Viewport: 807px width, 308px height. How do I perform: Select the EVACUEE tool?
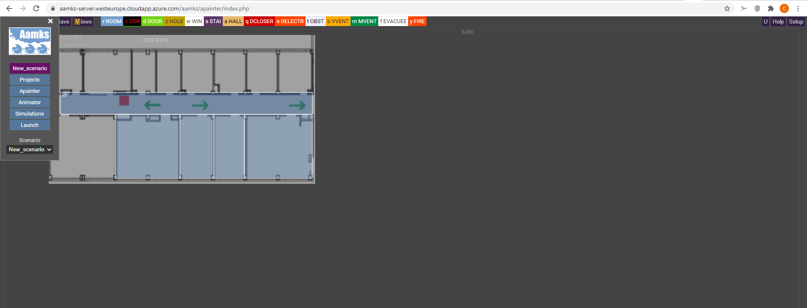tap(393, 21)
